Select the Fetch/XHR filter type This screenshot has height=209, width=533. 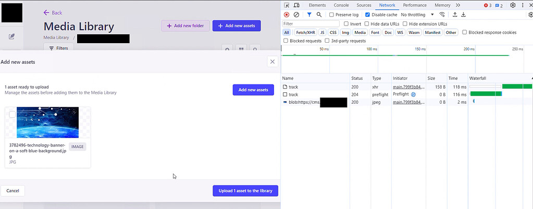point(305,32)
